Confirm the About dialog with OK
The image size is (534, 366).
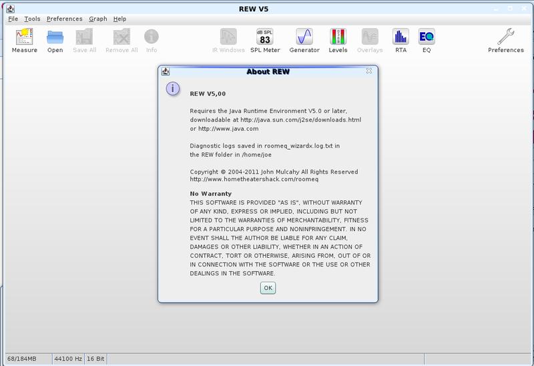tap(268, 288)
